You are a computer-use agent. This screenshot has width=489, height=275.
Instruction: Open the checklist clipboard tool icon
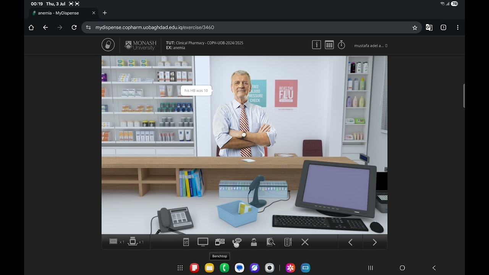click(x=186, y=242)
